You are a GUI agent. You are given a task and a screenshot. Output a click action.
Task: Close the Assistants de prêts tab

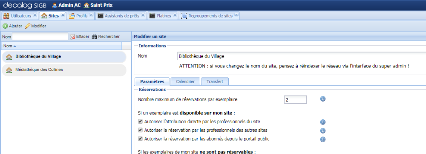point(143,15)
